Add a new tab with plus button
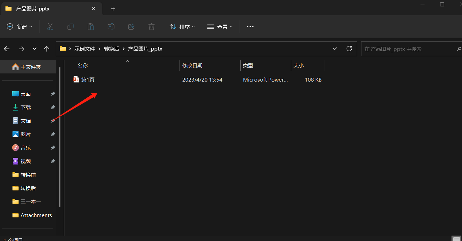 pyautogui.click(x=113, y=9)
